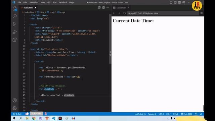Open the Windows Start menu

14,118
